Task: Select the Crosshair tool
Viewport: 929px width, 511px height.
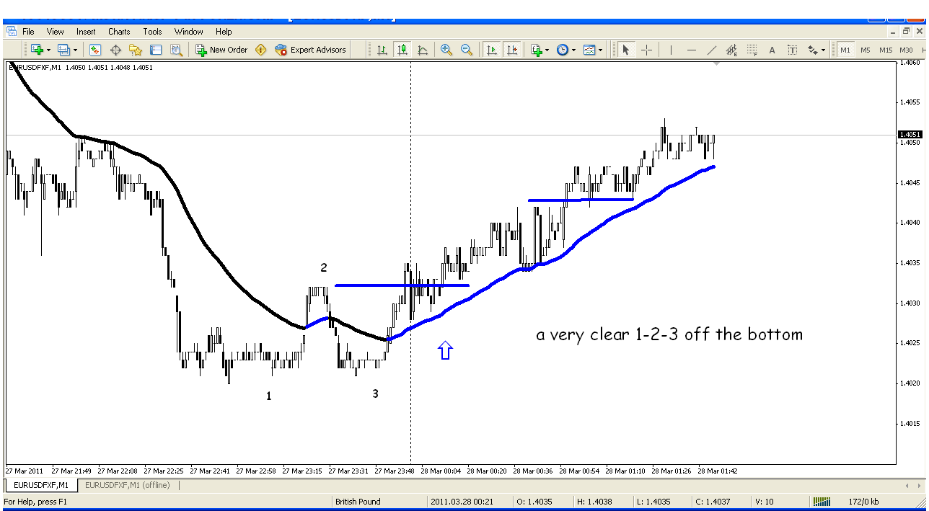Action: (x=646, y=50)
